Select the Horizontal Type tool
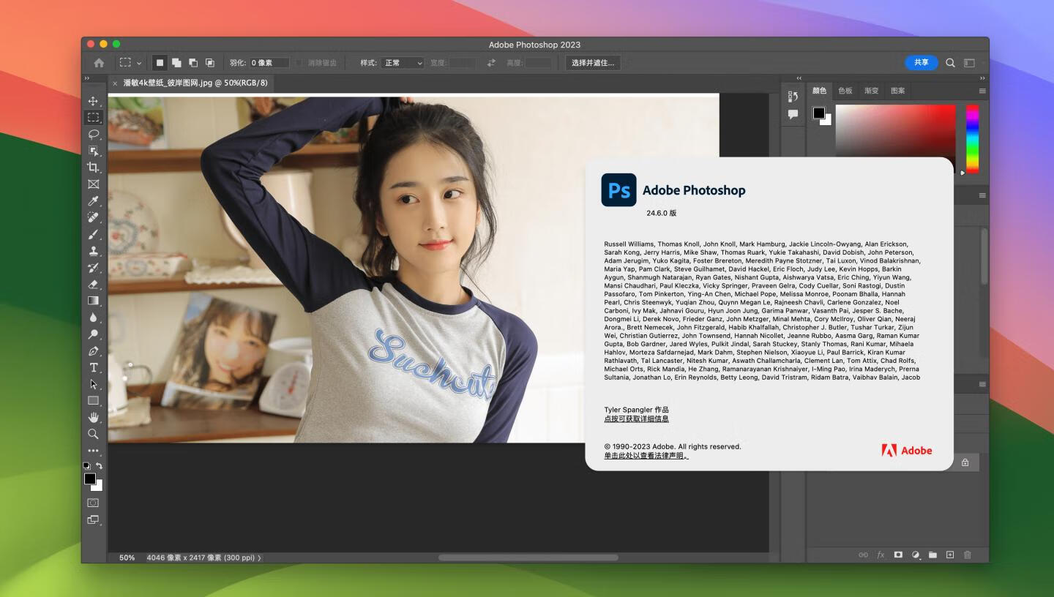Image resolution: width=1054 pixels, height=597 pixels. (93, 367)
